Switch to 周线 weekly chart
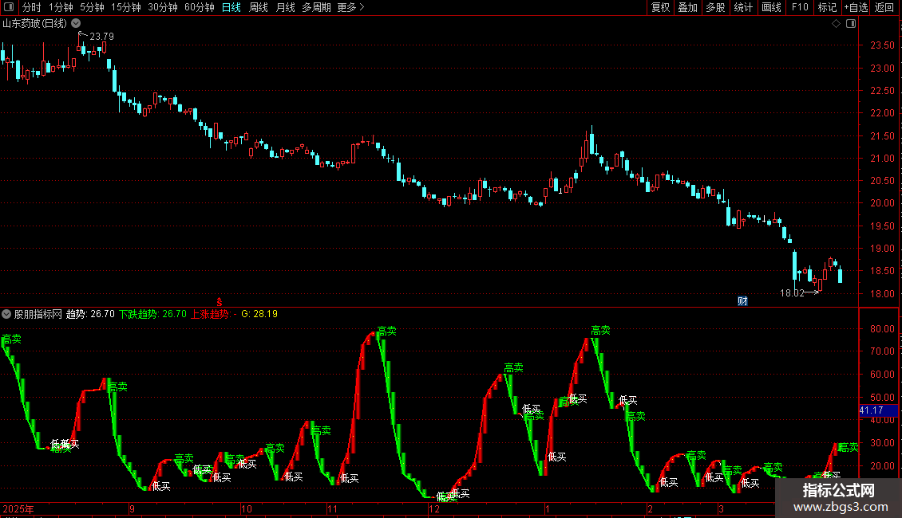The height and width of the screenshot is (518, 902). (x=259, y=7)
